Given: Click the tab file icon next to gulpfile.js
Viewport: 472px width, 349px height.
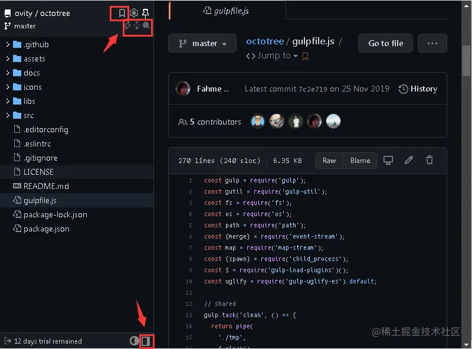Looking at the screenshot, I should 207,11.
